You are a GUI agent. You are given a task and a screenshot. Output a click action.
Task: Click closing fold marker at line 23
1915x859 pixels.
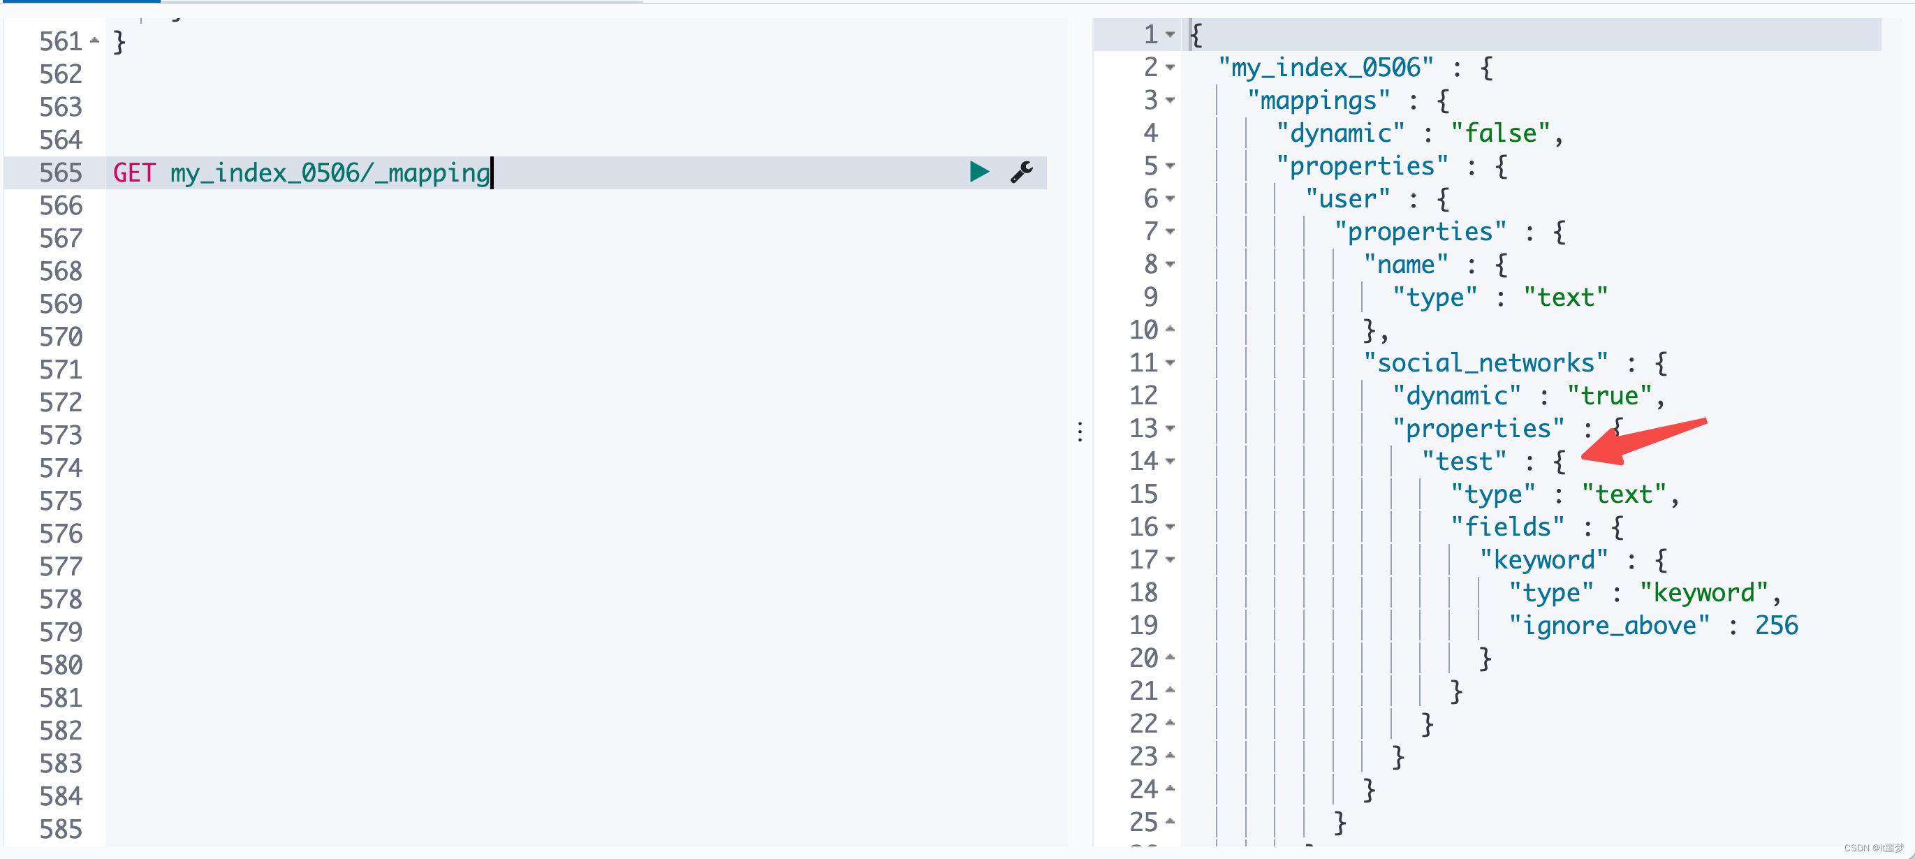tap(1170, 755)
